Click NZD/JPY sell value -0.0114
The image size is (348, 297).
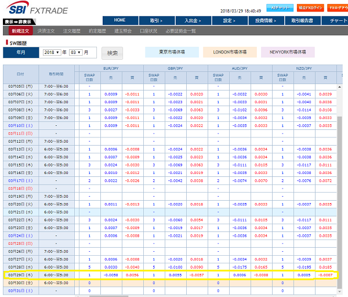(x=304, y=110)
